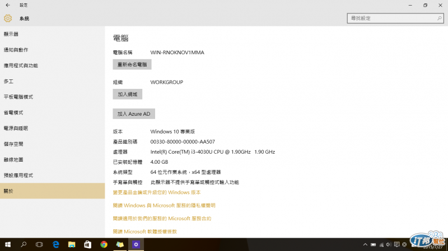Open Windows and Microsoft privacy statement link
448x251 pixels.
click(164, 205)
